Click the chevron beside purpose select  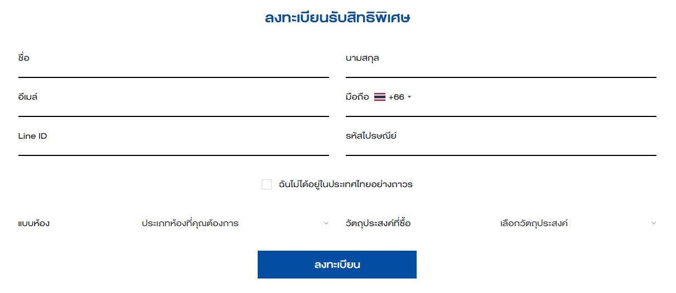click(x=654, y=223)
